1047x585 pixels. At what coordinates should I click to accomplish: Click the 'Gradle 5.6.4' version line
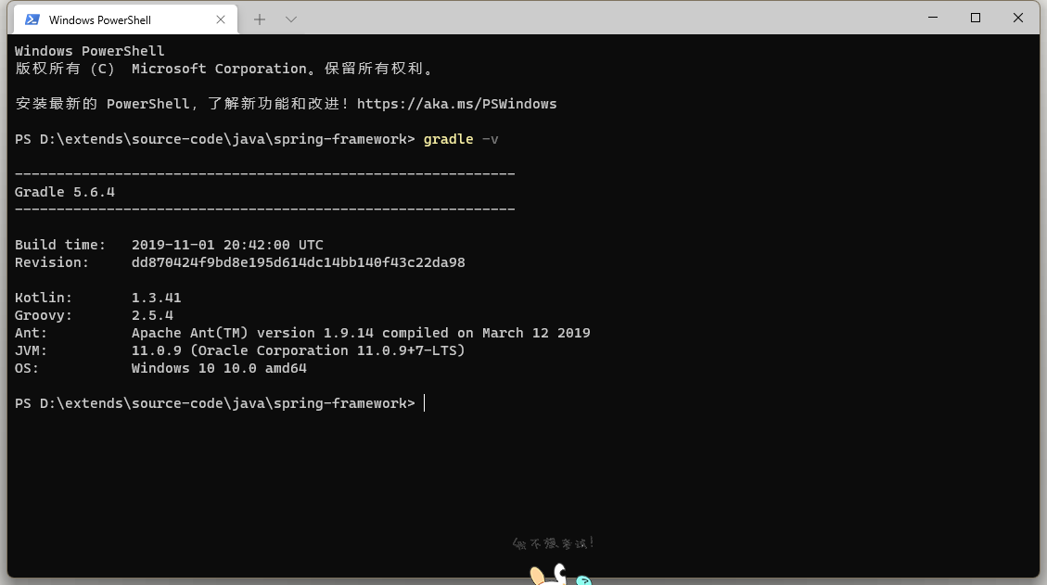65,192
